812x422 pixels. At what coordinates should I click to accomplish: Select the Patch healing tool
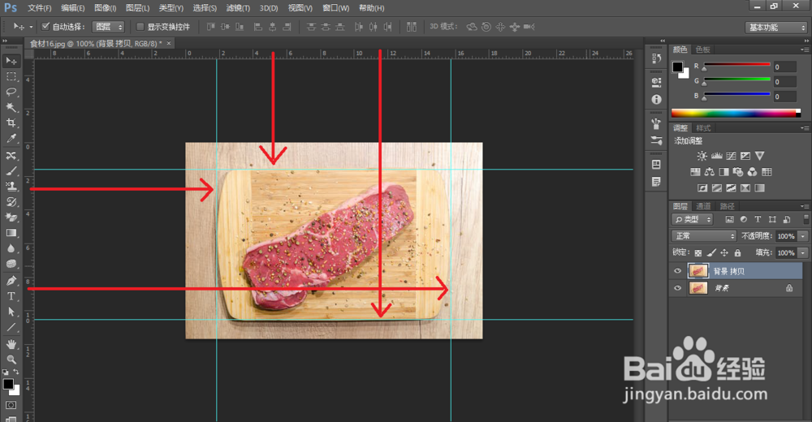(11, 156)
